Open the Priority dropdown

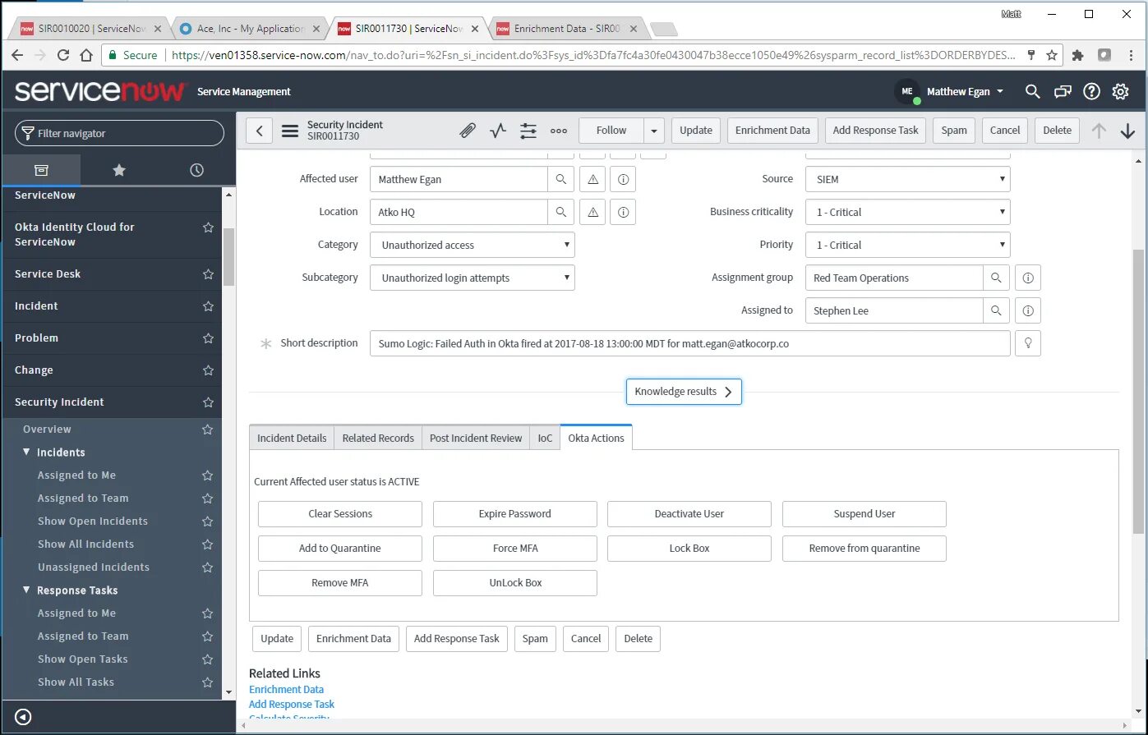(908, 245)
